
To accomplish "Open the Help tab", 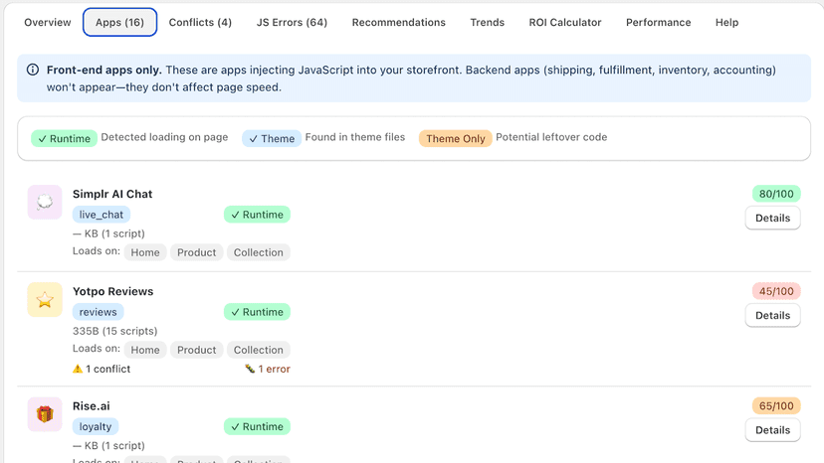I will (x=726, y=23).
